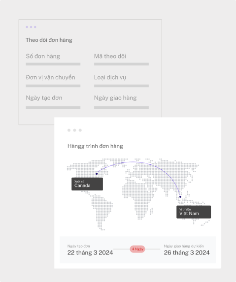Click the Mã theo dõi input field

[121, 64]
